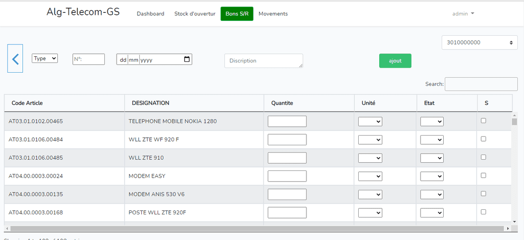Click Quantite field for TELEPHONE MOBILE NOKIA 1280
This screenshot has width=524, height=240.
pos(287,121)
